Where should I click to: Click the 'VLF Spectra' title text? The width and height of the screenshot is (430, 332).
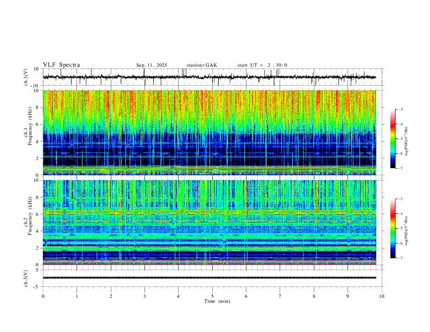pos(61,65)
